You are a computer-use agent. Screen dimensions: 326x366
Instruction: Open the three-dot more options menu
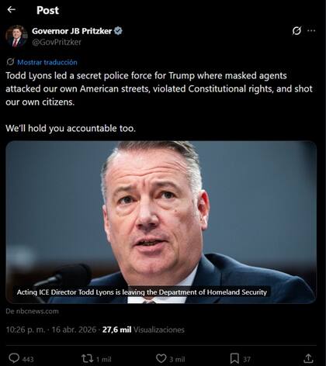pyautogui.click(x=311, y=31)
